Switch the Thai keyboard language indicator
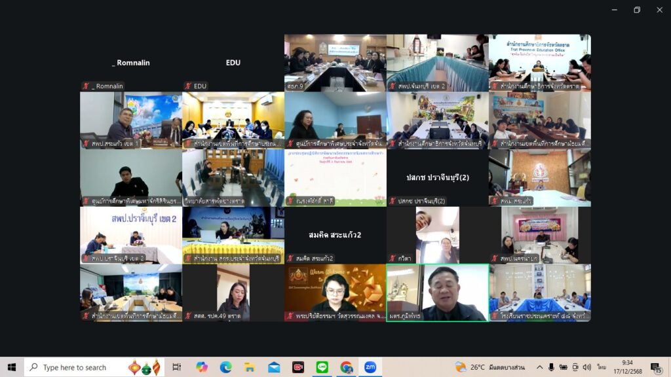671x377 pixels. tap(602, 367)
